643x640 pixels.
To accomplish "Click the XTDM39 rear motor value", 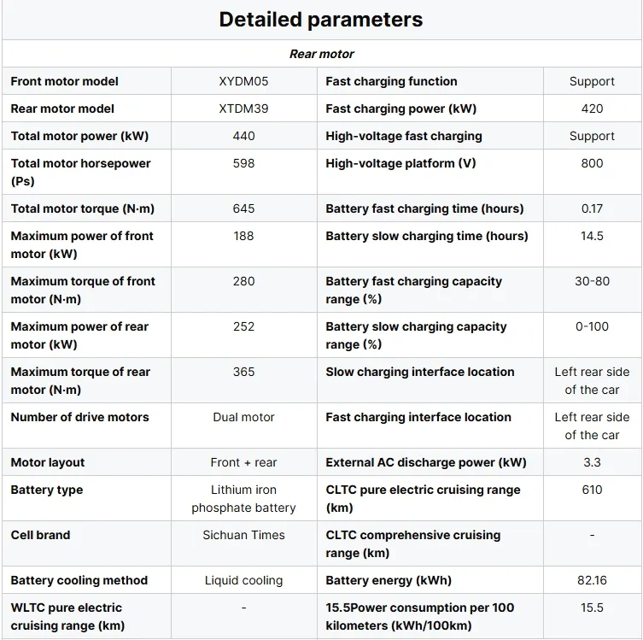I will tap(243, 109).
